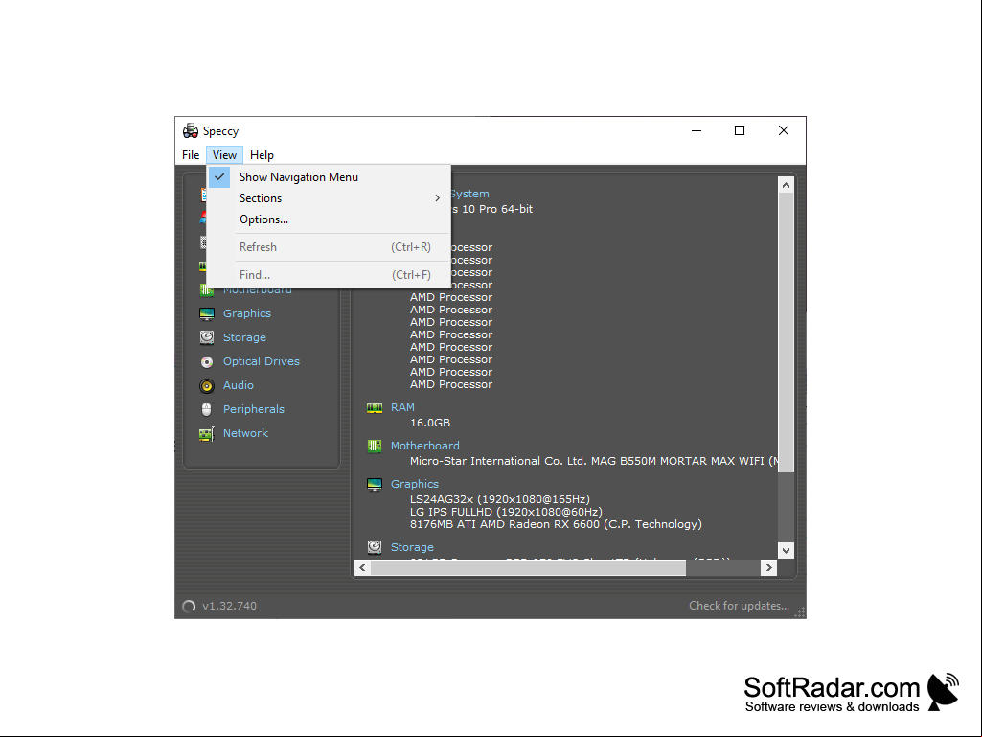The height and width of the screenshot is (737, 982).
Task: Choose Options... from the View menu
Action: pyautogui.click(x=329, y=219)
